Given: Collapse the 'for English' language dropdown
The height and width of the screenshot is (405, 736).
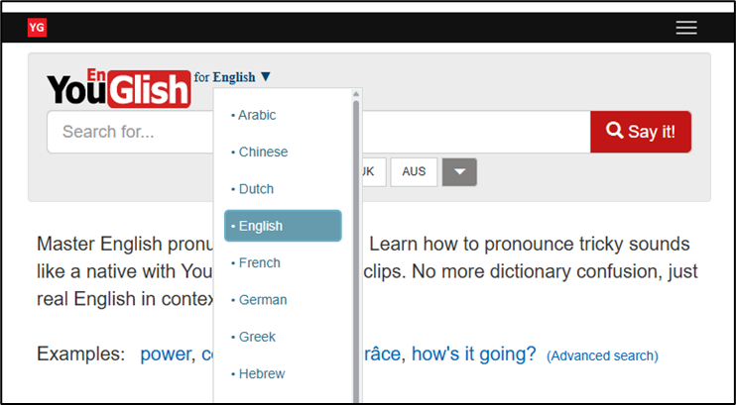Looking at the screenshot, I should tap(241, 77).
